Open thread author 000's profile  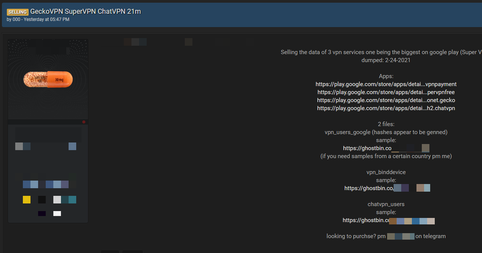click(16, 19)
